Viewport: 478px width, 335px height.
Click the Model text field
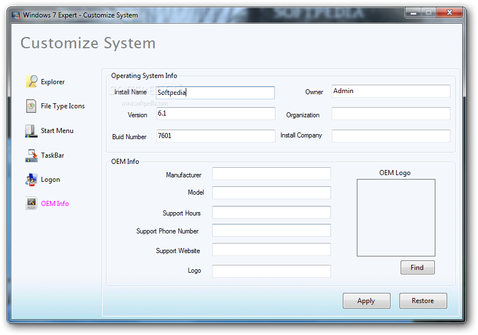[x=272, y=192]
